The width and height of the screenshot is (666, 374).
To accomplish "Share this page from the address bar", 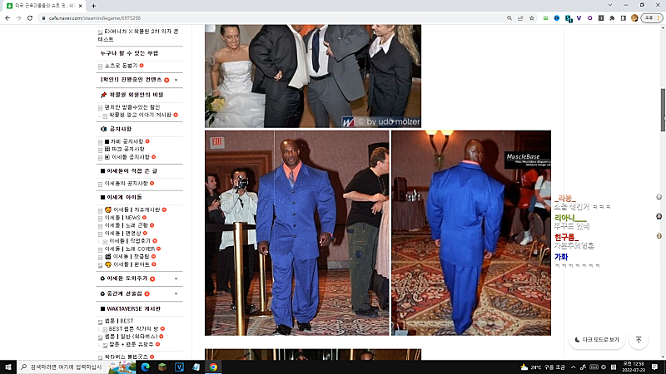I will pyautogui.click(x=520, y=18).
